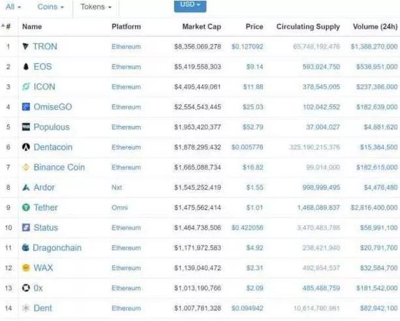Open the Ardor Nxt platform link
The image size is (400, 321).
click(x=117, y=187)
